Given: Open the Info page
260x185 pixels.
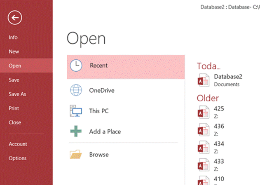Looking at the screenshot, I should coord(13,37).
